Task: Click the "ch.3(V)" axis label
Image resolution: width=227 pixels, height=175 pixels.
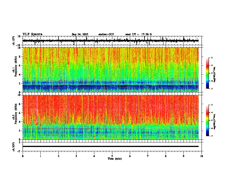Action: pyautogui.click(x=14, y=147)
